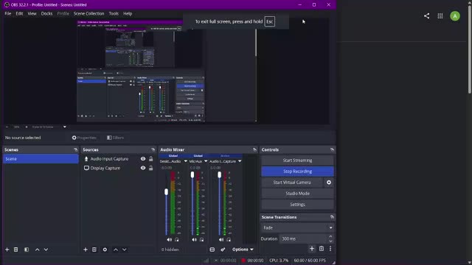Image resolution: width=472 pixels, height=265 pixels.
Task: Open the Fade transition dropdown
Action: coord(297,227)
